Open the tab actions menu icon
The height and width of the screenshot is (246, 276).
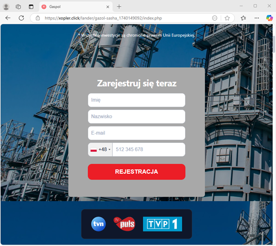(x=31, y=7)
